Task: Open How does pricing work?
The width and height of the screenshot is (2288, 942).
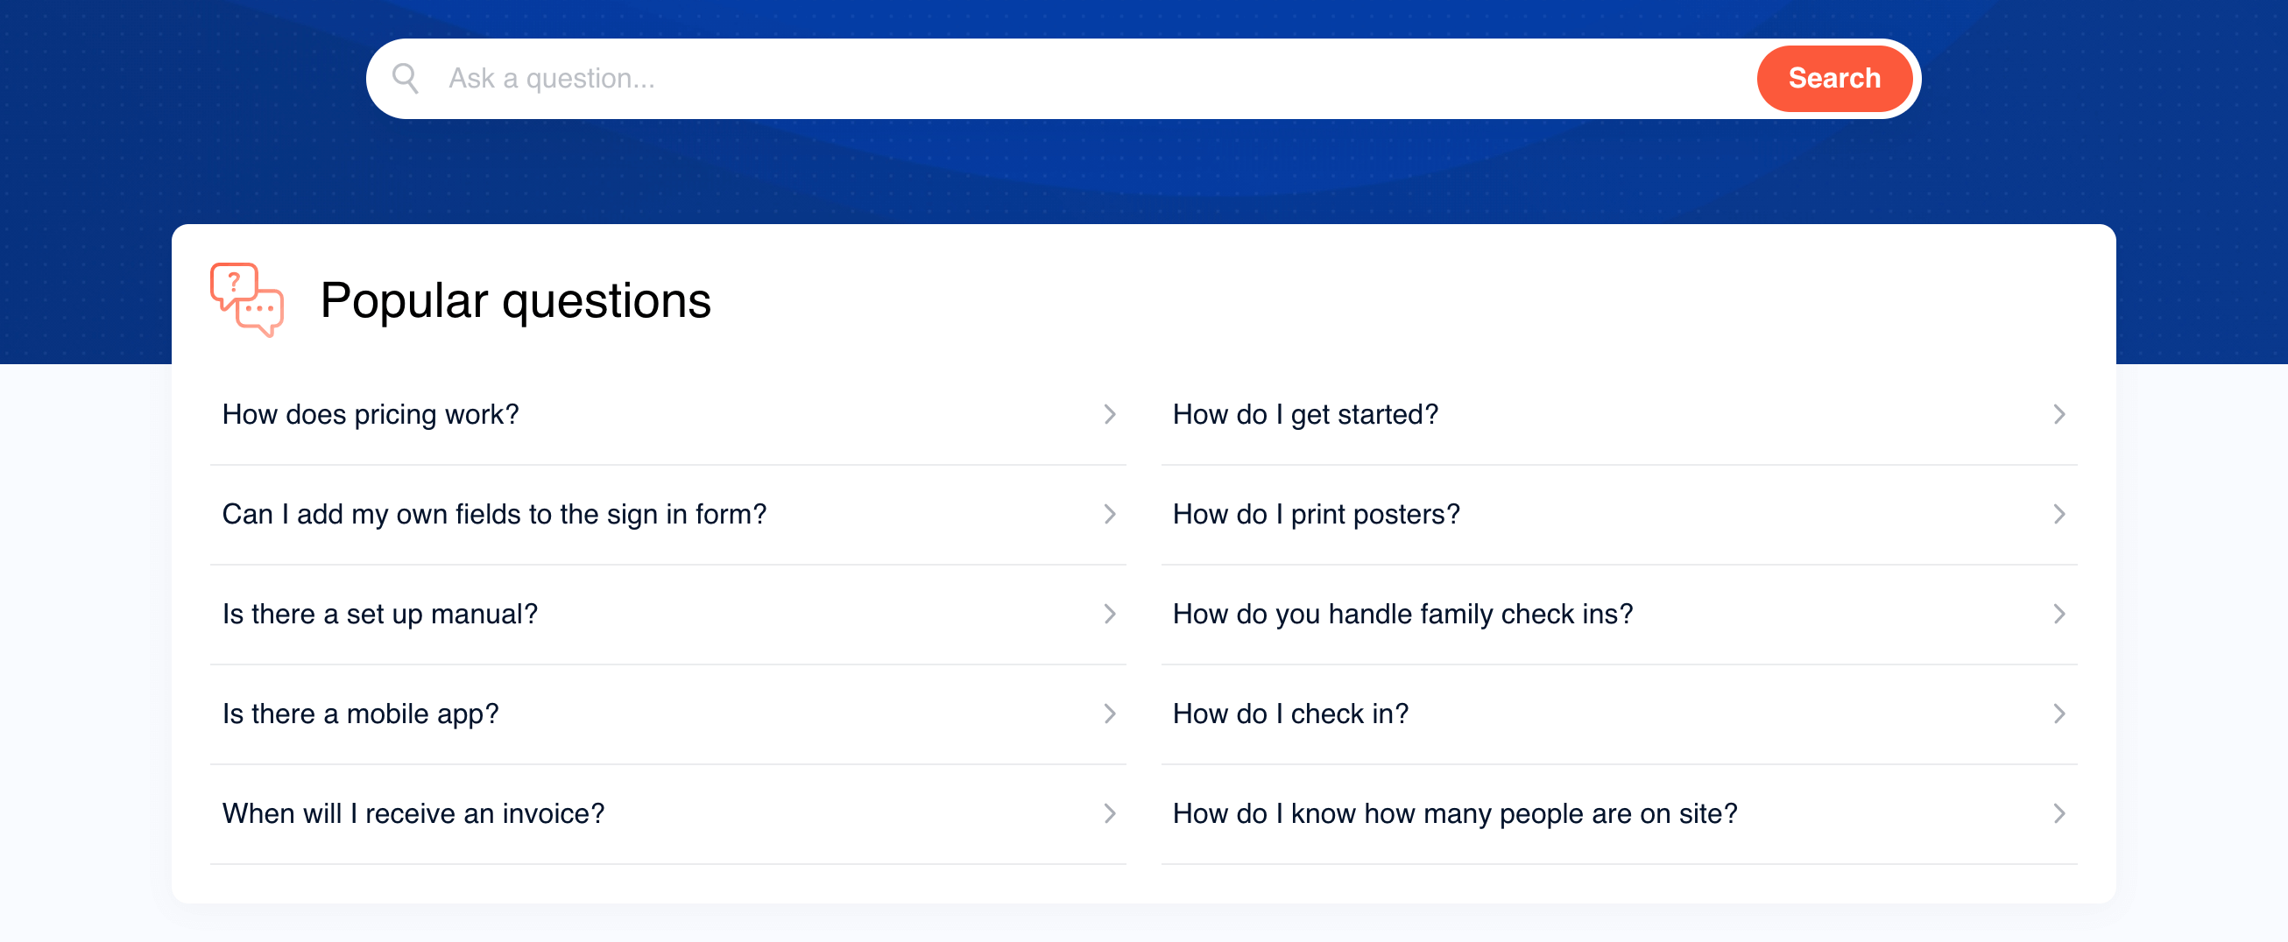Action: coord(668,415)
